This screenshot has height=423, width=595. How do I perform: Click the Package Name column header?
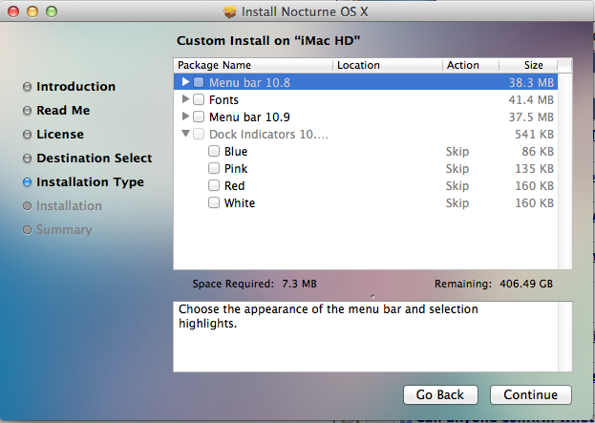coord(253,65)
